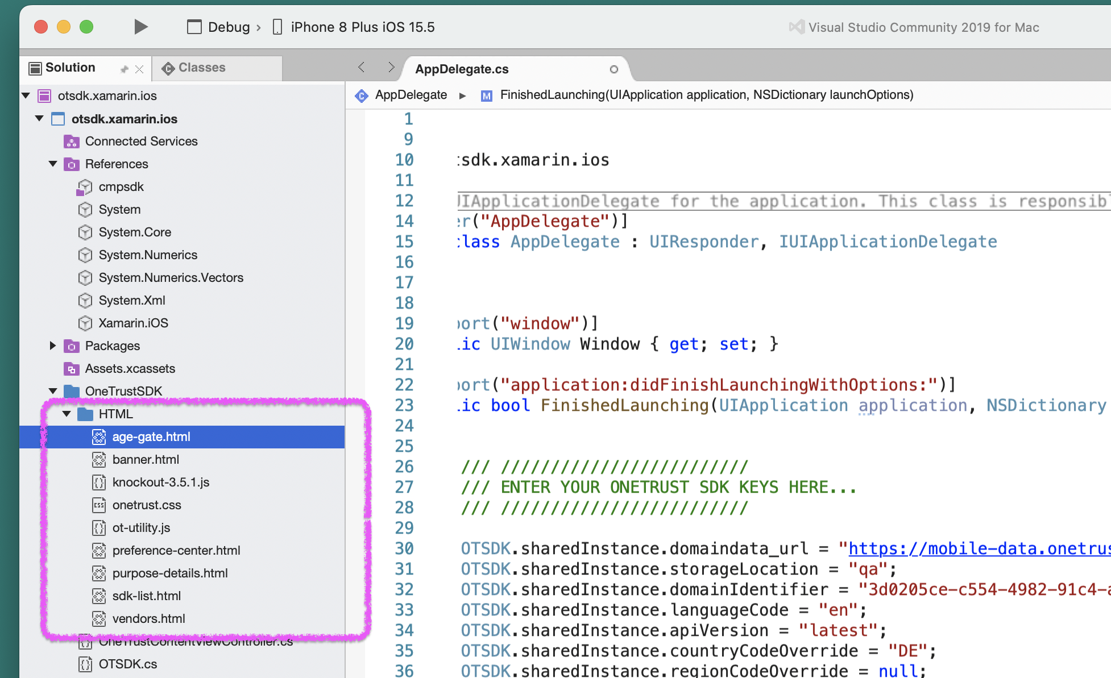Image resolution: width=1111 pixels, height=678 pixels.
Task: Select the Xamarin.iOS reference icon
Action: 85,323
